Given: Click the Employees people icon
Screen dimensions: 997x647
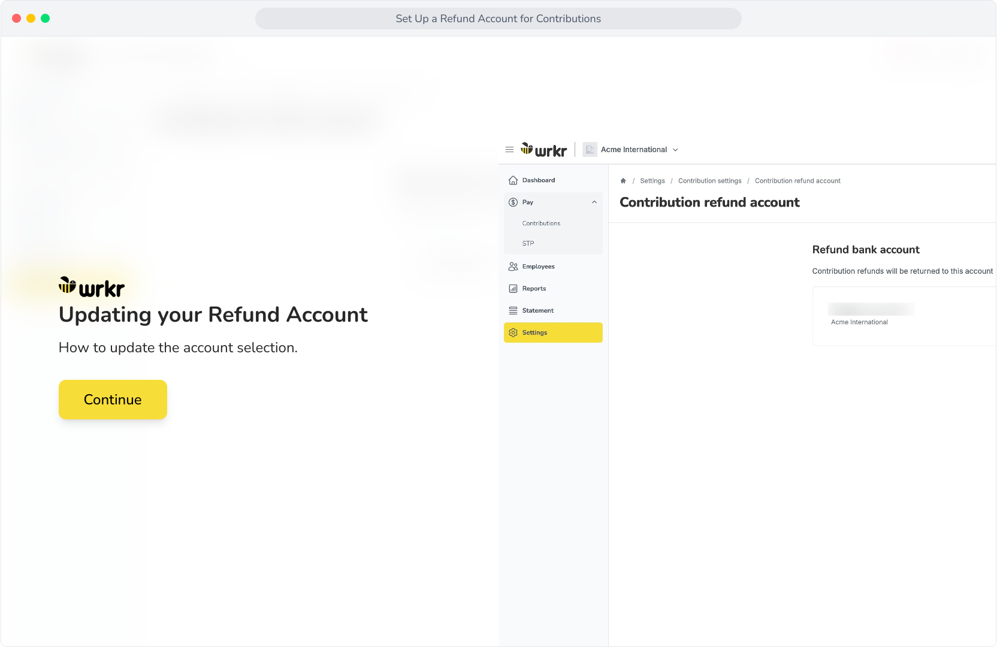Looking at the screenshot, I should pyautogui.click(x=513, y=267).
